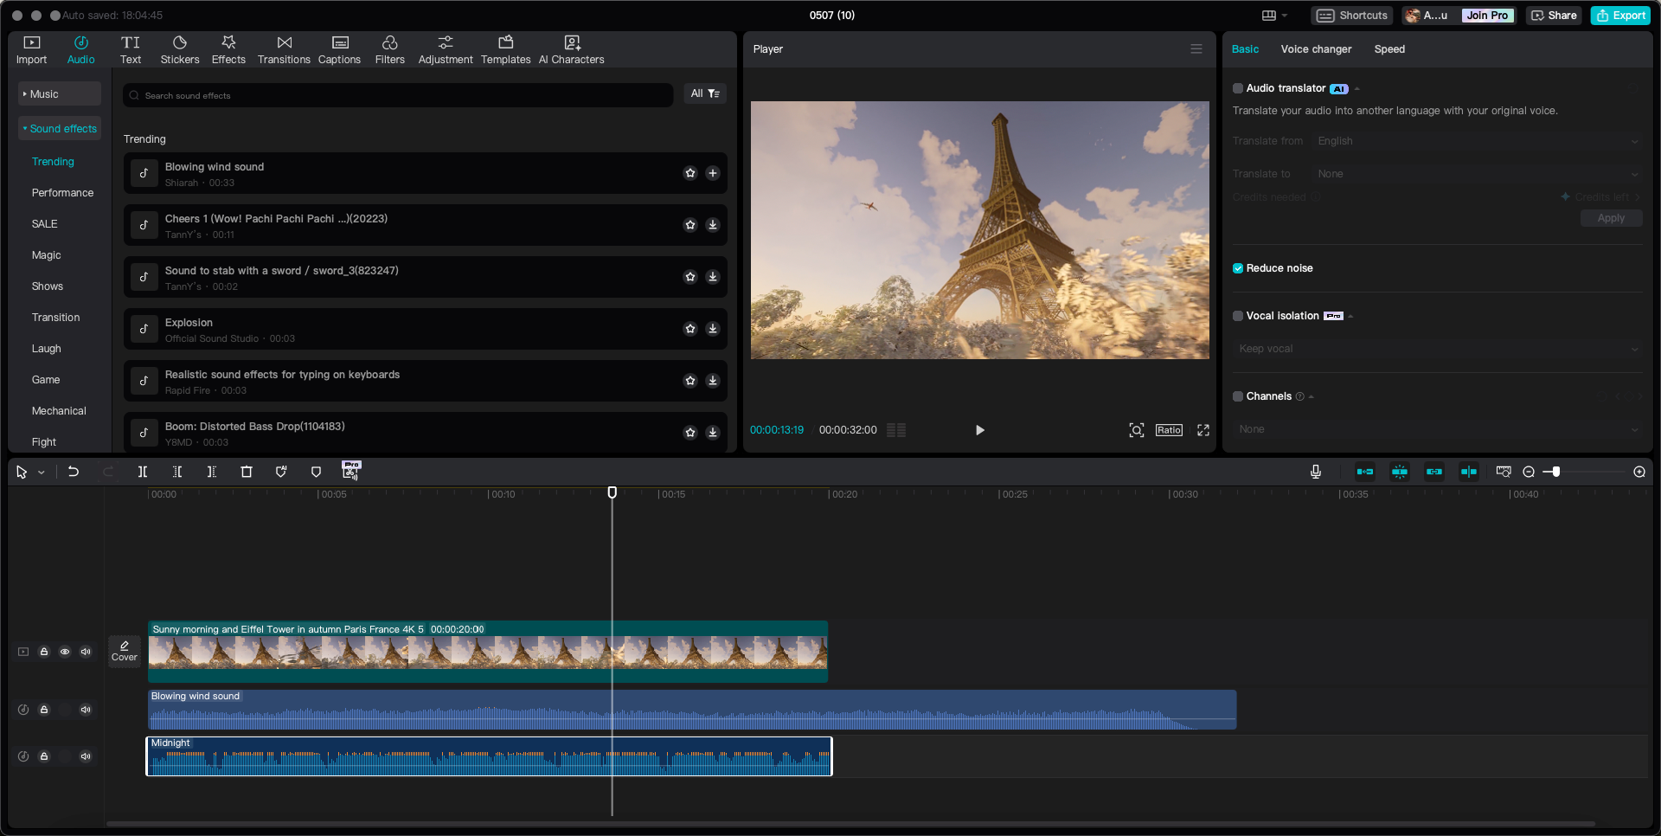
Task: Select the Transitions panel
Action: [283, 49]
